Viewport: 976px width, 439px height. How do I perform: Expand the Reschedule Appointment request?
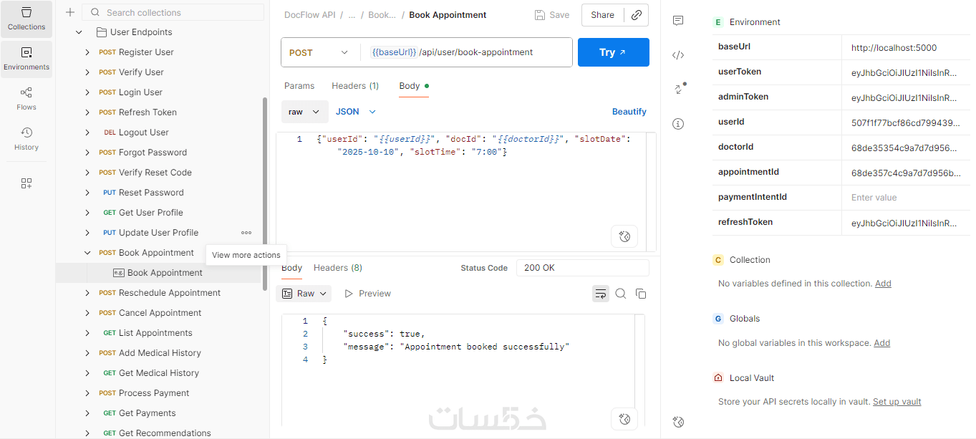click(87, 293)
